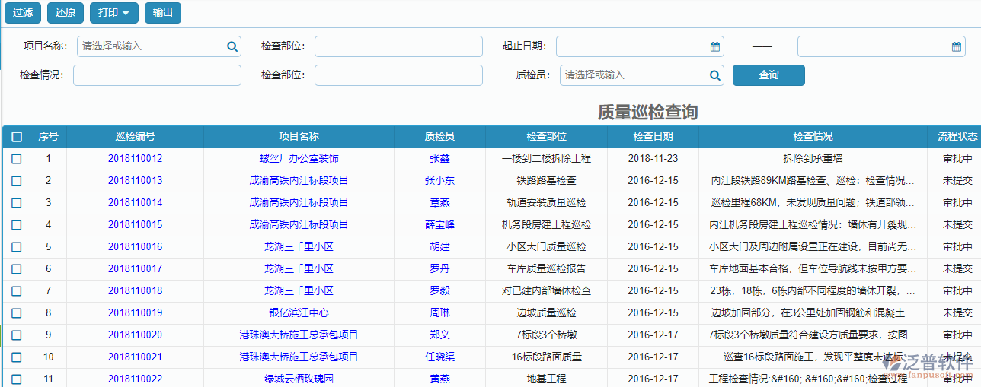
Task: Select cell 铁路路基检查
Action: tap(546, 181)
